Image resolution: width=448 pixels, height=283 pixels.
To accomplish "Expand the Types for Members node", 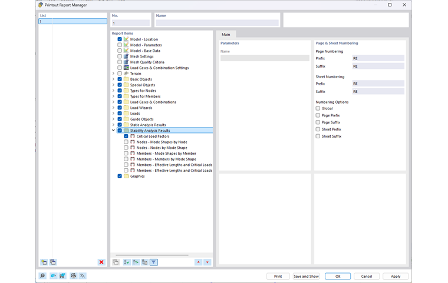I will tap(113, 96).
